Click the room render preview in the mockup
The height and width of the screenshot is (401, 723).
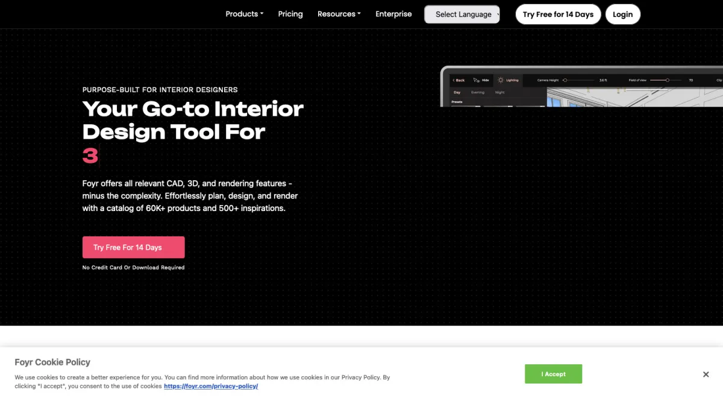(x=634, y=97)
